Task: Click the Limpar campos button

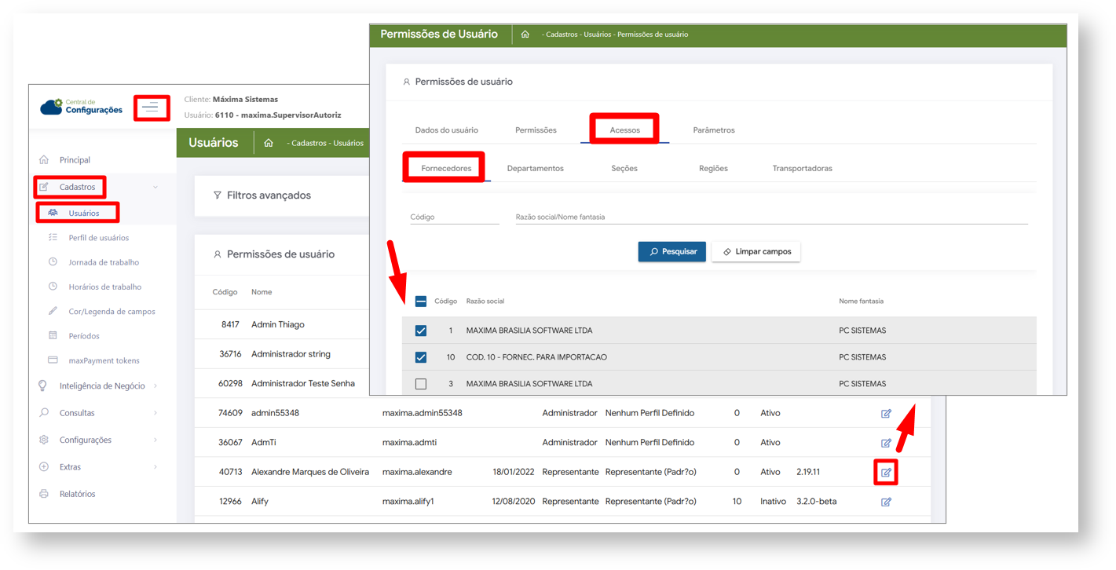Action: [x=756, y=251]
